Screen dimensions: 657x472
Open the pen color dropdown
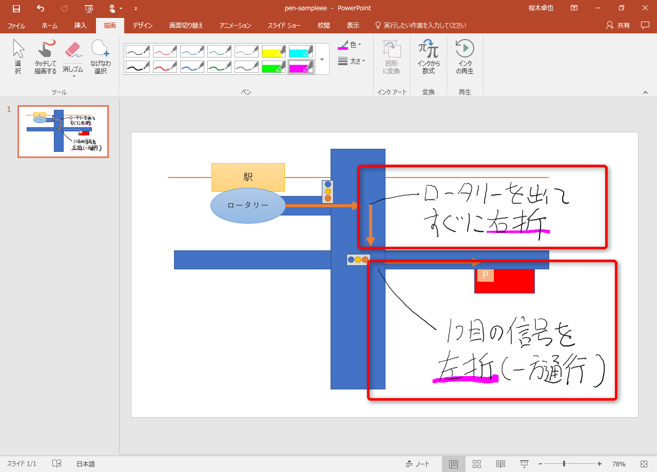[350, 45]
